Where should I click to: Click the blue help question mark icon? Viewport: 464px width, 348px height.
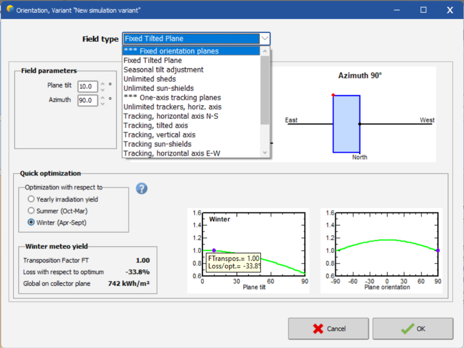click(x=142, y=189)
